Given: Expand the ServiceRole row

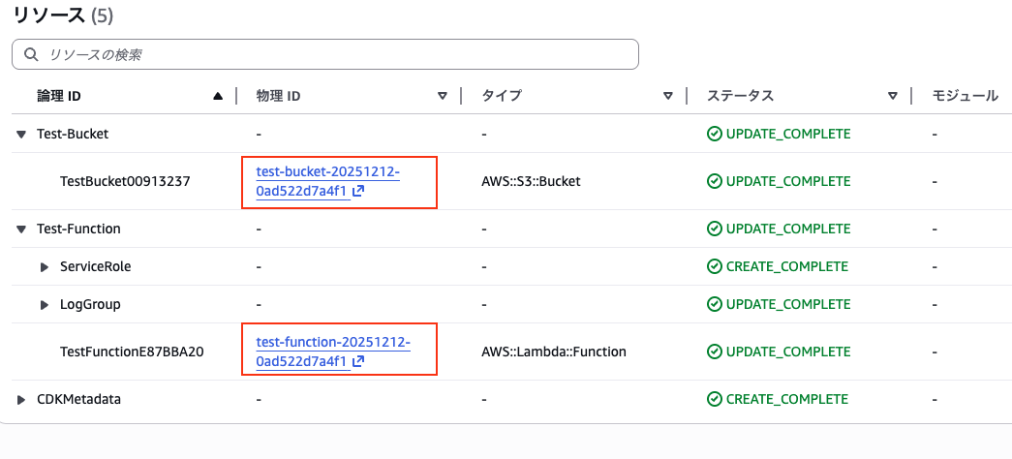Looking at the screenshot, I should 44,267.
